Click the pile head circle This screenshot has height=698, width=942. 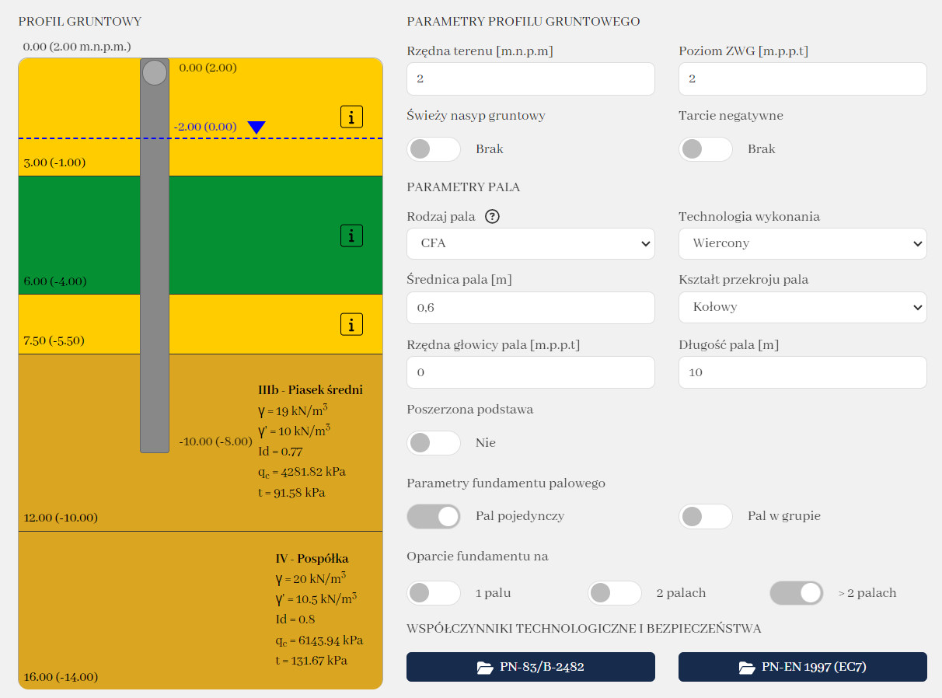click(155, 72)
